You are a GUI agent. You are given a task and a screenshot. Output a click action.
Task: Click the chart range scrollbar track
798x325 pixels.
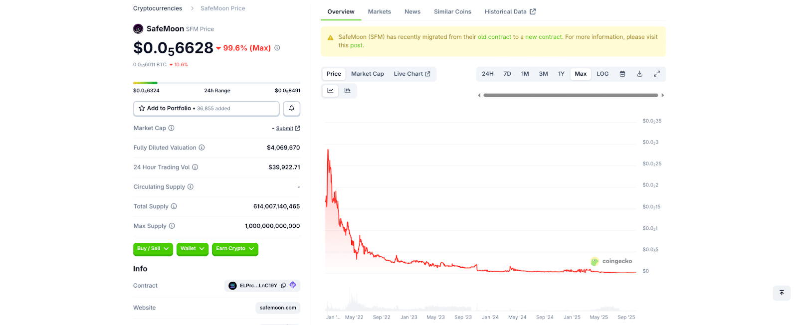click(571, 95)
